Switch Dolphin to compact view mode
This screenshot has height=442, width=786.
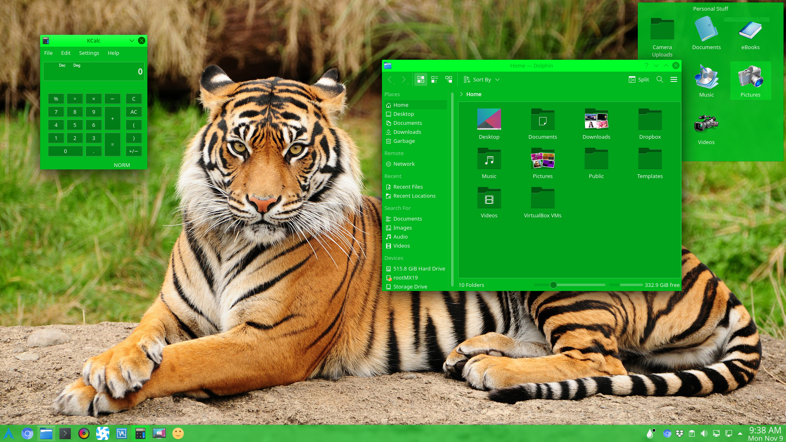435,79
